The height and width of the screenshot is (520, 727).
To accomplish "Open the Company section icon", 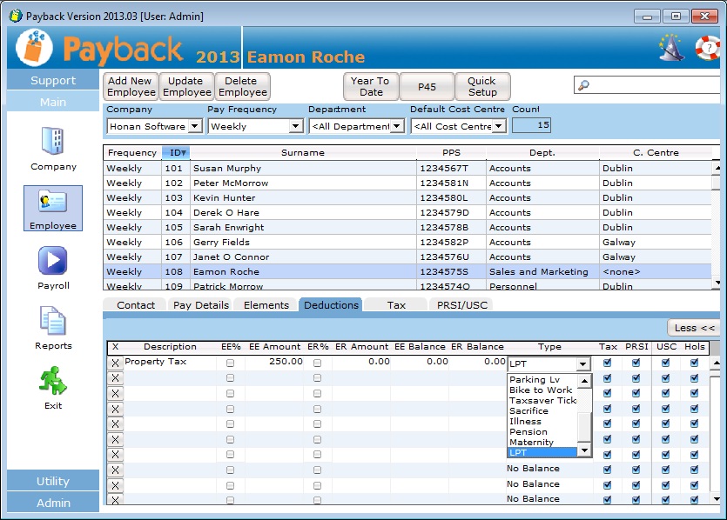I will pyautogui.click(x=53, y=142).
